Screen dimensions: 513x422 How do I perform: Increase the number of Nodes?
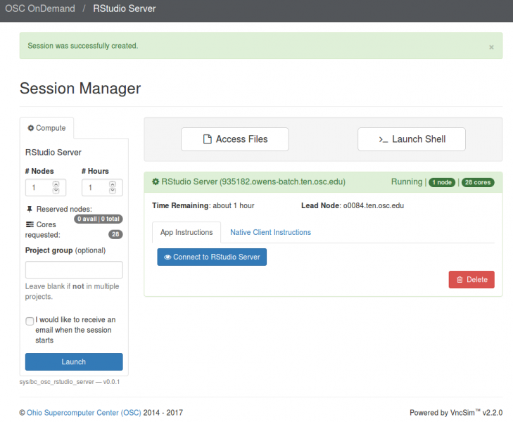56,184
